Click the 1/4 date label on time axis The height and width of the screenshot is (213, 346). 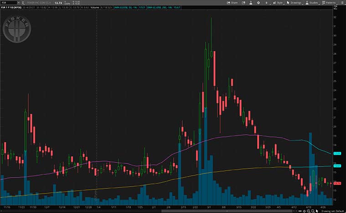point(98,207)
